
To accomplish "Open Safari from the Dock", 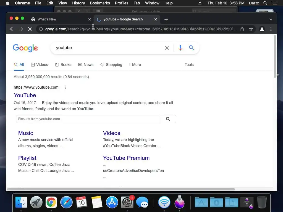I will coord(66,202).
